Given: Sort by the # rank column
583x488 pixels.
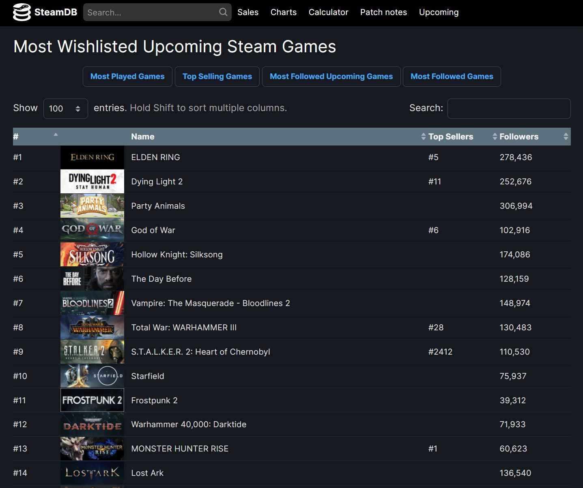Looking at the screenshot, I should 37,137.
